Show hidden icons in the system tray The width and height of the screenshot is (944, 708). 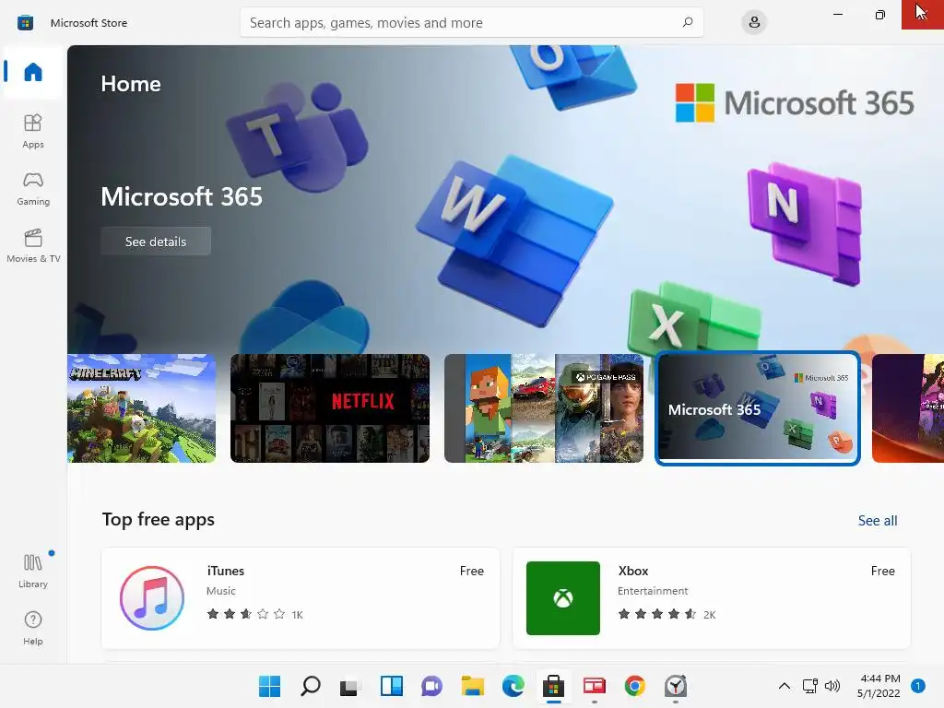[x=784, y=686]
